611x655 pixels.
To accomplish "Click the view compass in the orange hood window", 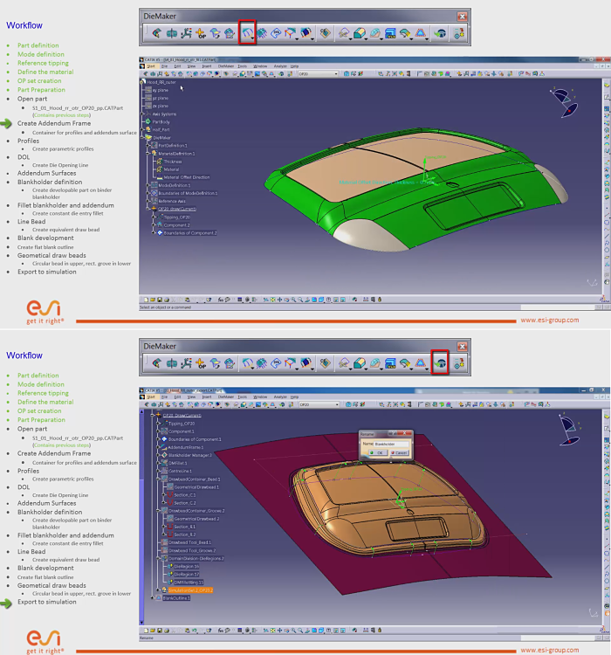I will click(x=570, y=429).
